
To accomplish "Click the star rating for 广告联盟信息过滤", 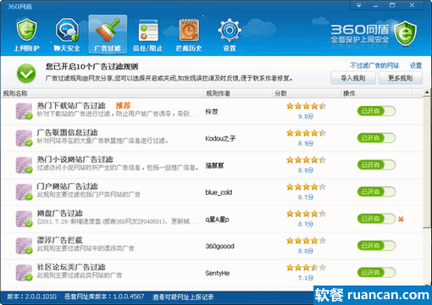I will [x=306, y=133].
